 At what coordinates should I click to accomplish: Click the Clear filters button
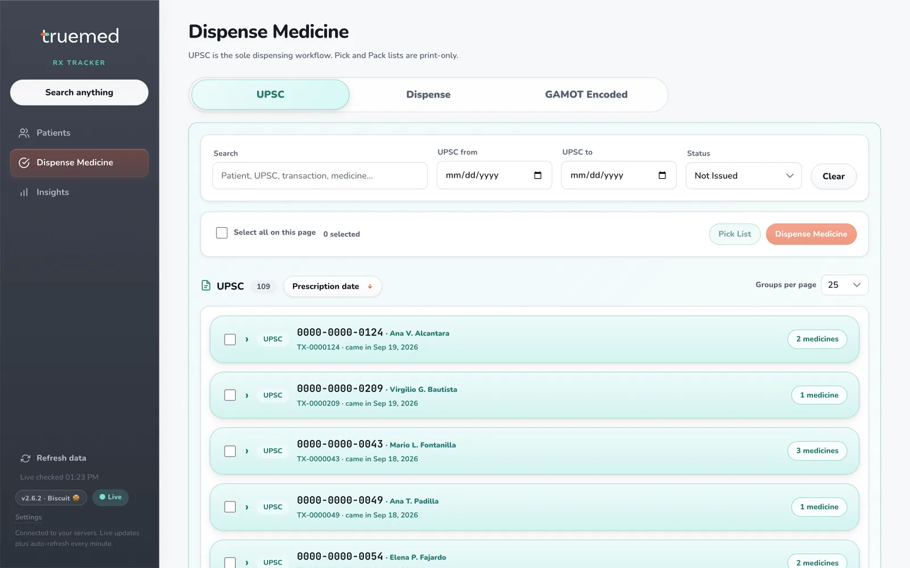pyautogui.click(x=834, y=176)
